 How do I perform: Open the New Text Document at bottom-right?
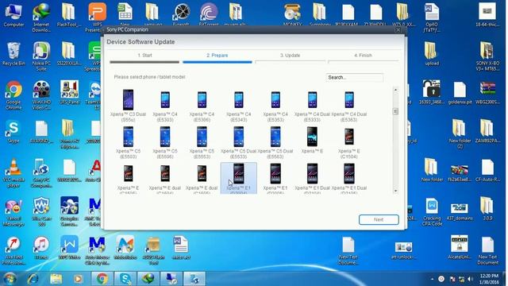pos(487,251)
